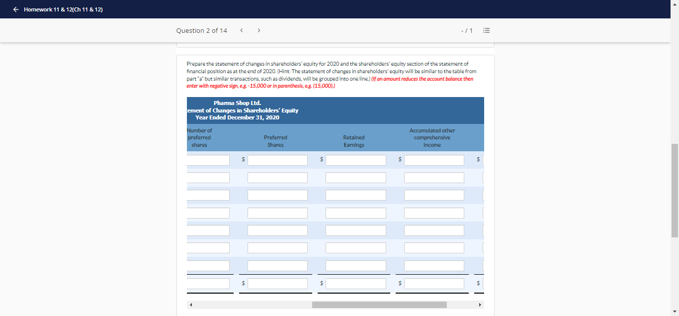Screen dimensions: 679x316
Task: Click the Preferred Shares column header
Action: click(275, 141)
